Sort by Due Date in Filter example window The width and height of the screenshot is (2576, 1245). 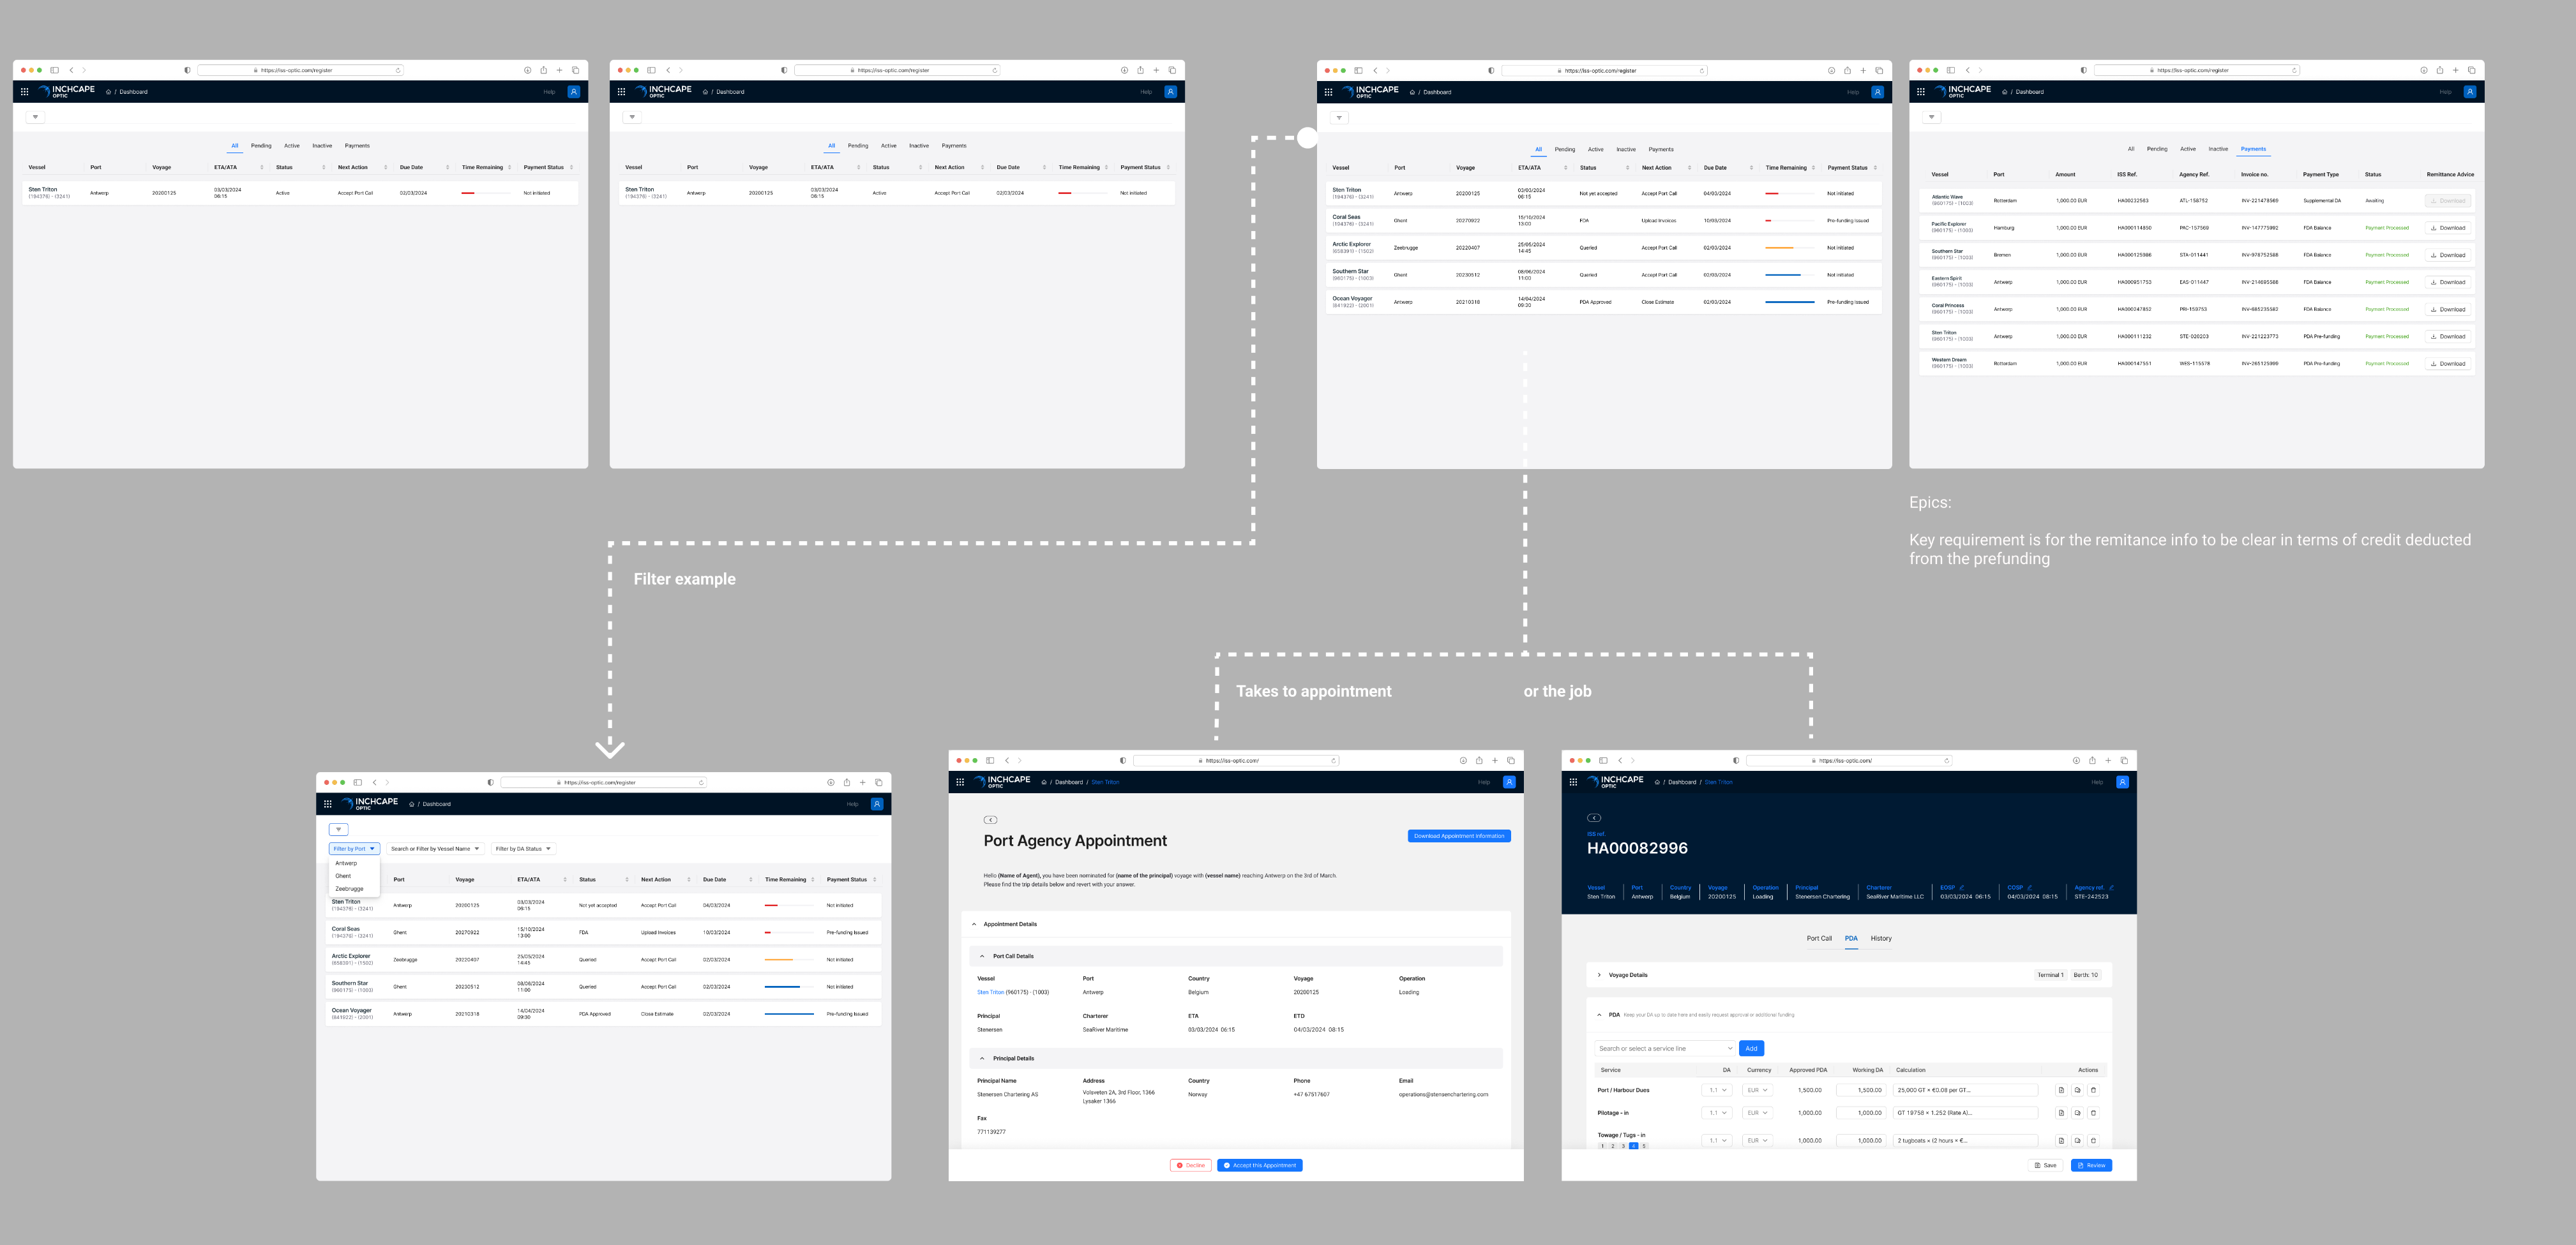point(751,879)
